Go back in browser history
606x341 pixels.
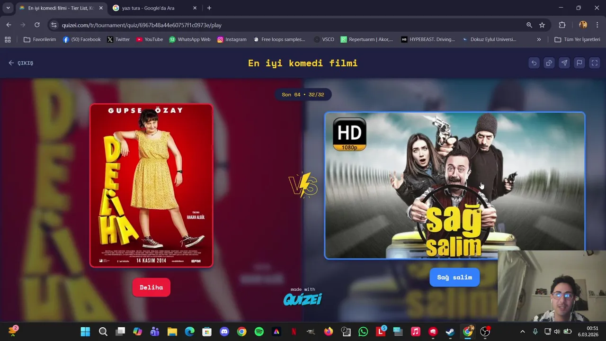point(9,25)
